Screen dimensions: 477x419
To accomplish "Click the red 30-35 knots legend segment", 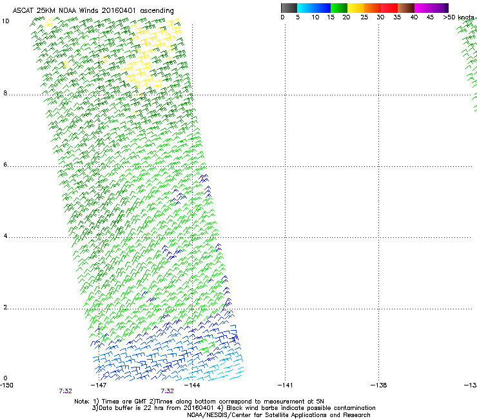I will click(389, 8).
